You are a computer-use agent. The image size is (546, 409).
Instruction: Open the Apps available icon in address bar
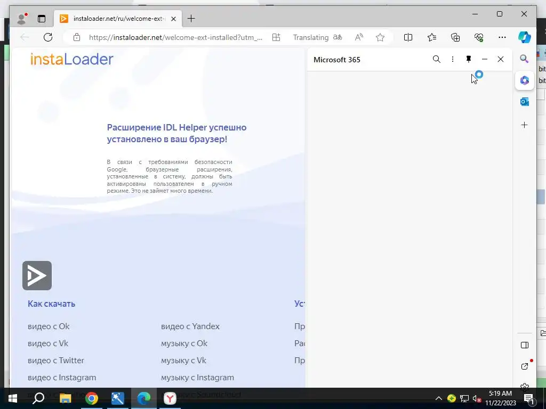tap(276, 37)
